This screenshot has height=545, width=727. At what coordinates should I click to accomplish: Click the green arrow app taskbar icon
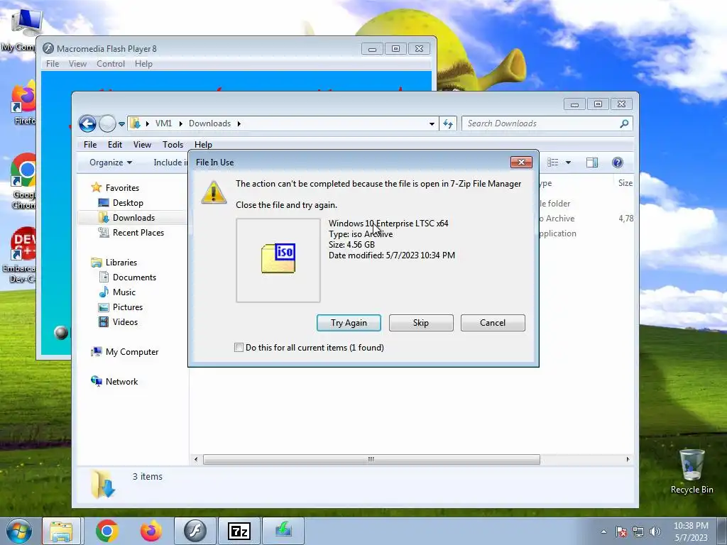[283, 531]
